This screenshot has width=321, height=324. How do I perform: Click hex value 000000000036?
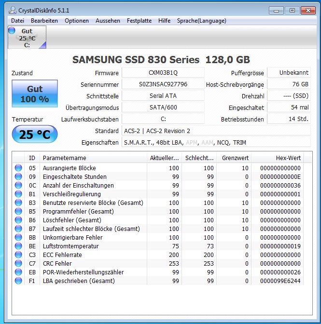pyautogui.click(x=280, y=185)
